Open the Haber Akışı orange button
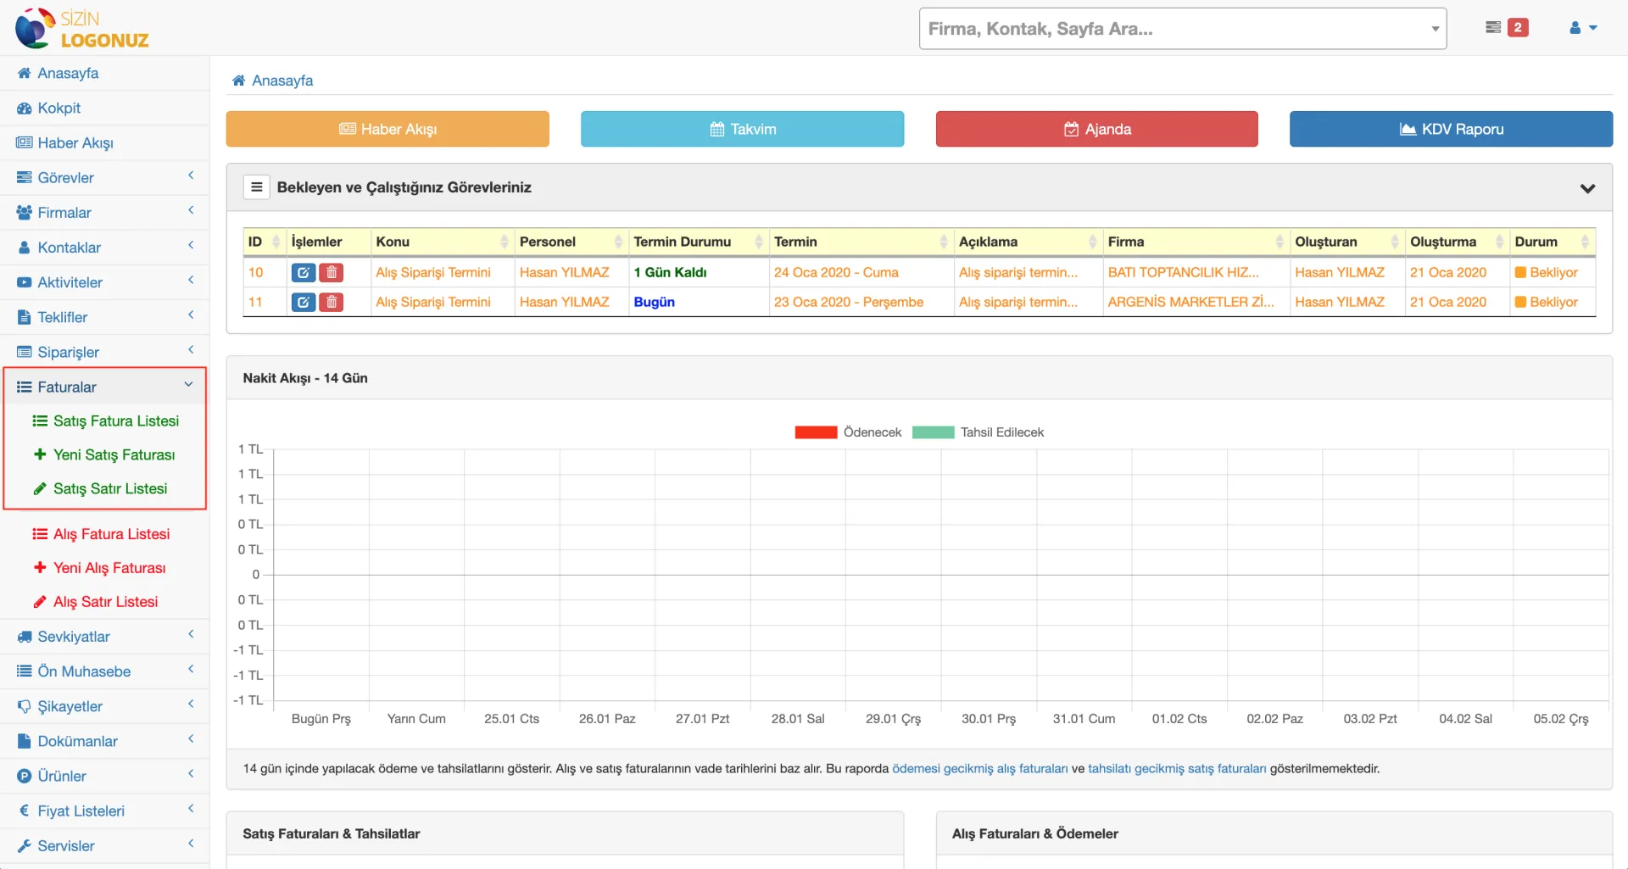The image size is (1628, 869). point(387,129)
